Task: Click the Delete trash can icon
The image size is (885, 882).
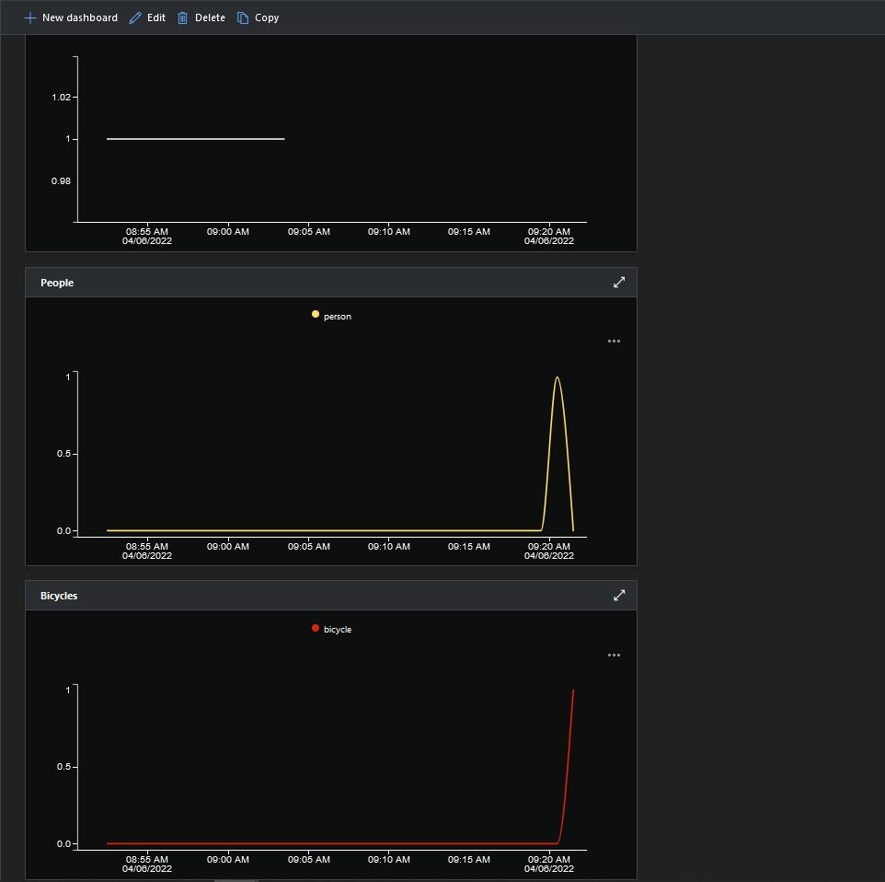Action: pyautogui.click(x=183, y=17)
